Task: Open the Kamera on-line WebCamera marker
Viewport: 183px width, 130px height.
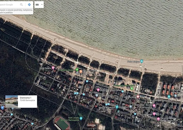Action: (x=169, y=97)
